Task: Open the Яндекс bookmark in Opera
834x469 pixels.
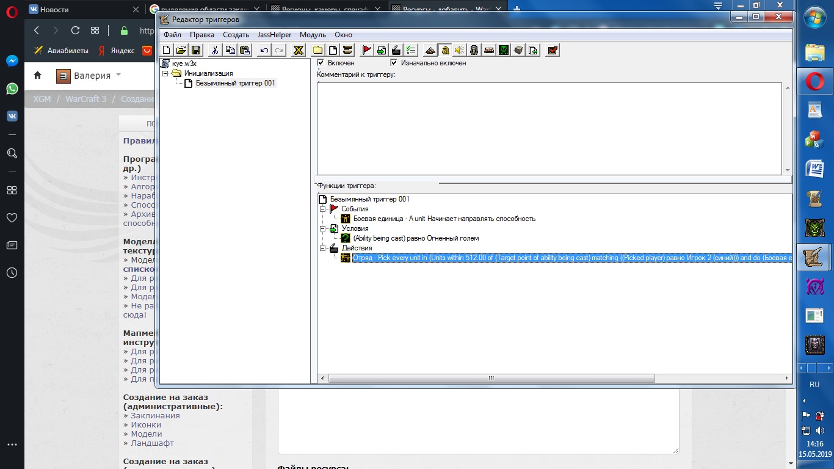Action: (115, 51)
